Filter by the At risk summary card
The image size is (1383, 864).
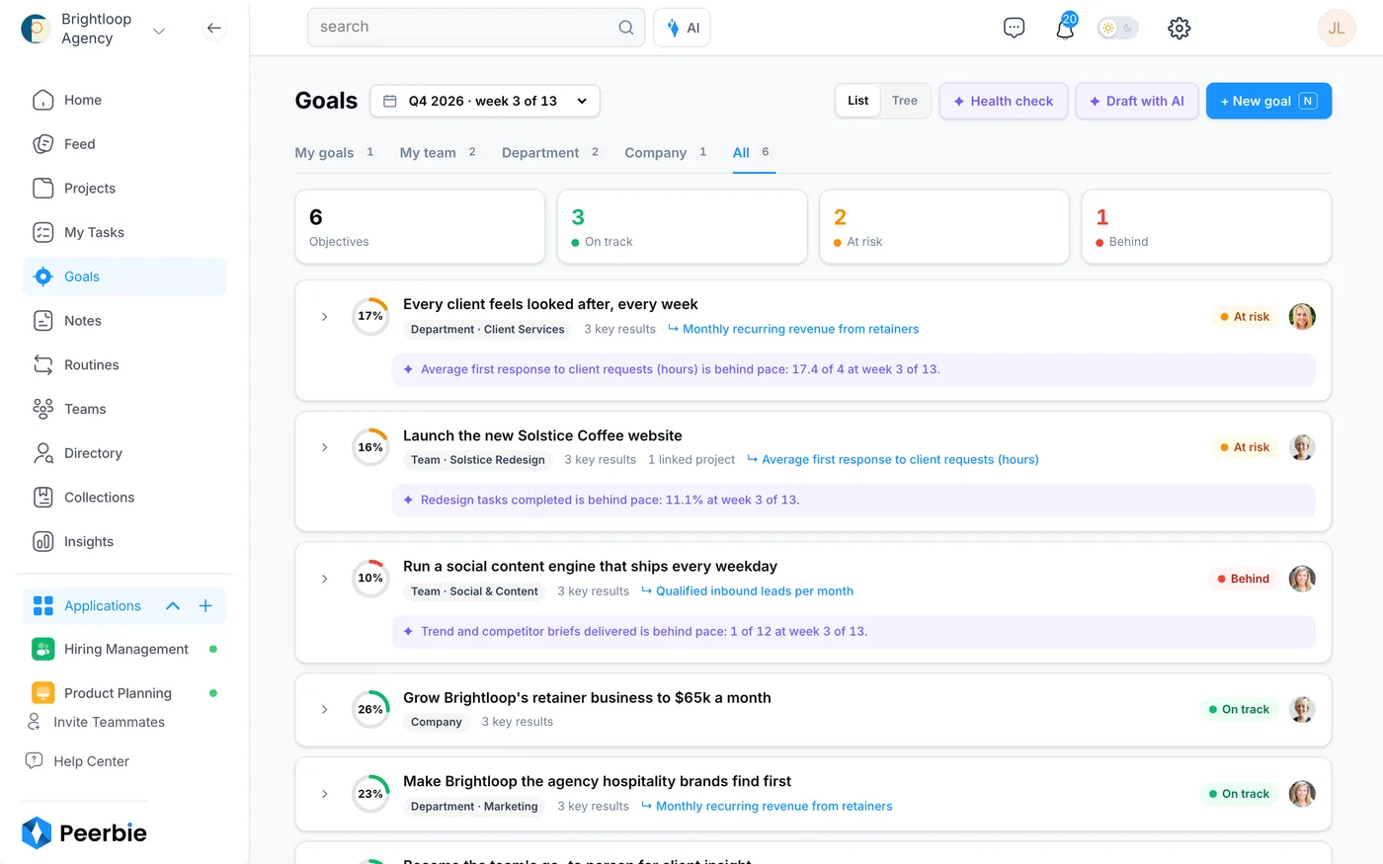pyautogui.click(x=944, y=227)
